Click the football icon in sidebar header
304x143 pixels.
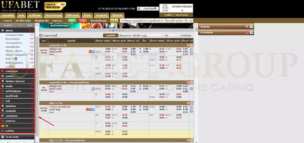point(3,30)
